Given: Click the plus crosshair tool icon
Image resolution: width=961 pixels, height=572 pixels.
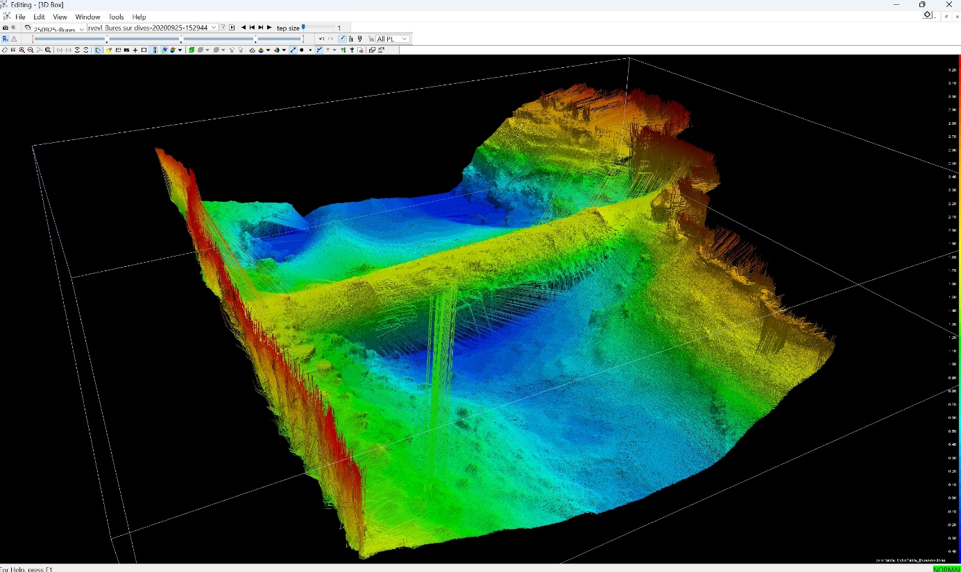Looking at the screenshot, I should (135, 50).
